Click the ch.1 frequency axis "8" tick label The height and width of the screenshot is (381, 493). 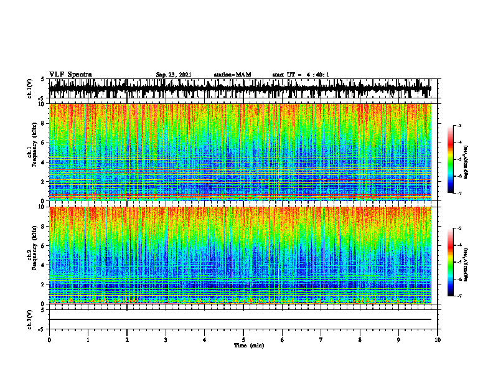pos(44,123)
